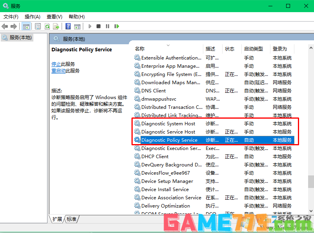
Task: Click the service list scrollbar down arrow
Action: 311,211
